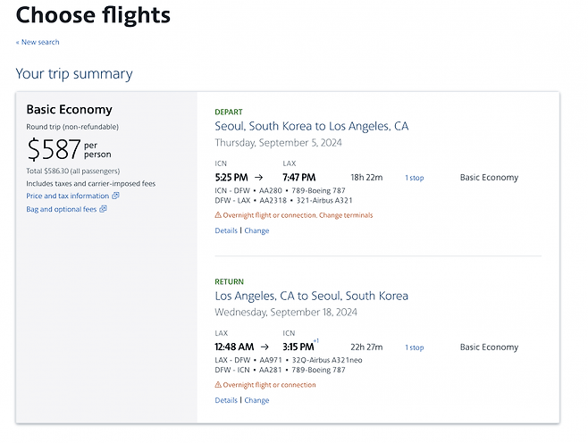Click the warning icon on the return flight notice

219,385
